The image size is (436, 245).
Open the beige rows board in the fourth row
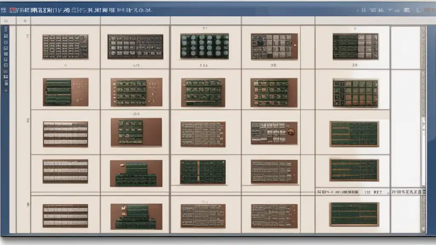point(274,171)
